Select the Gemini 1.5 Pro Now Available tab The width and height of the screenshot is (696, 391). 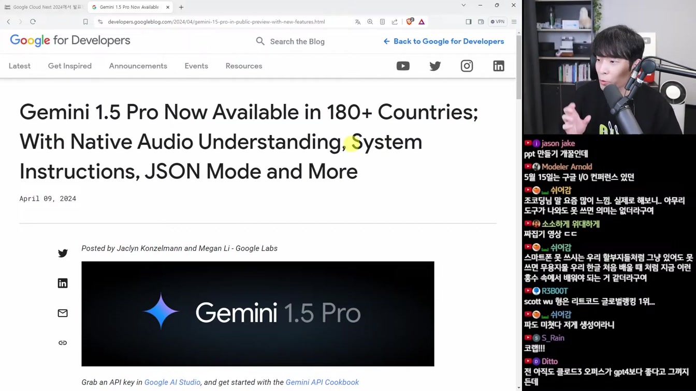129,7
